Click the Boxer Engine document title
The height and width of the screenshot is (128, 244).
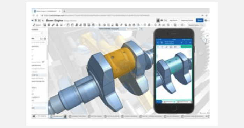pyautogui.click(x=55, y=20)
